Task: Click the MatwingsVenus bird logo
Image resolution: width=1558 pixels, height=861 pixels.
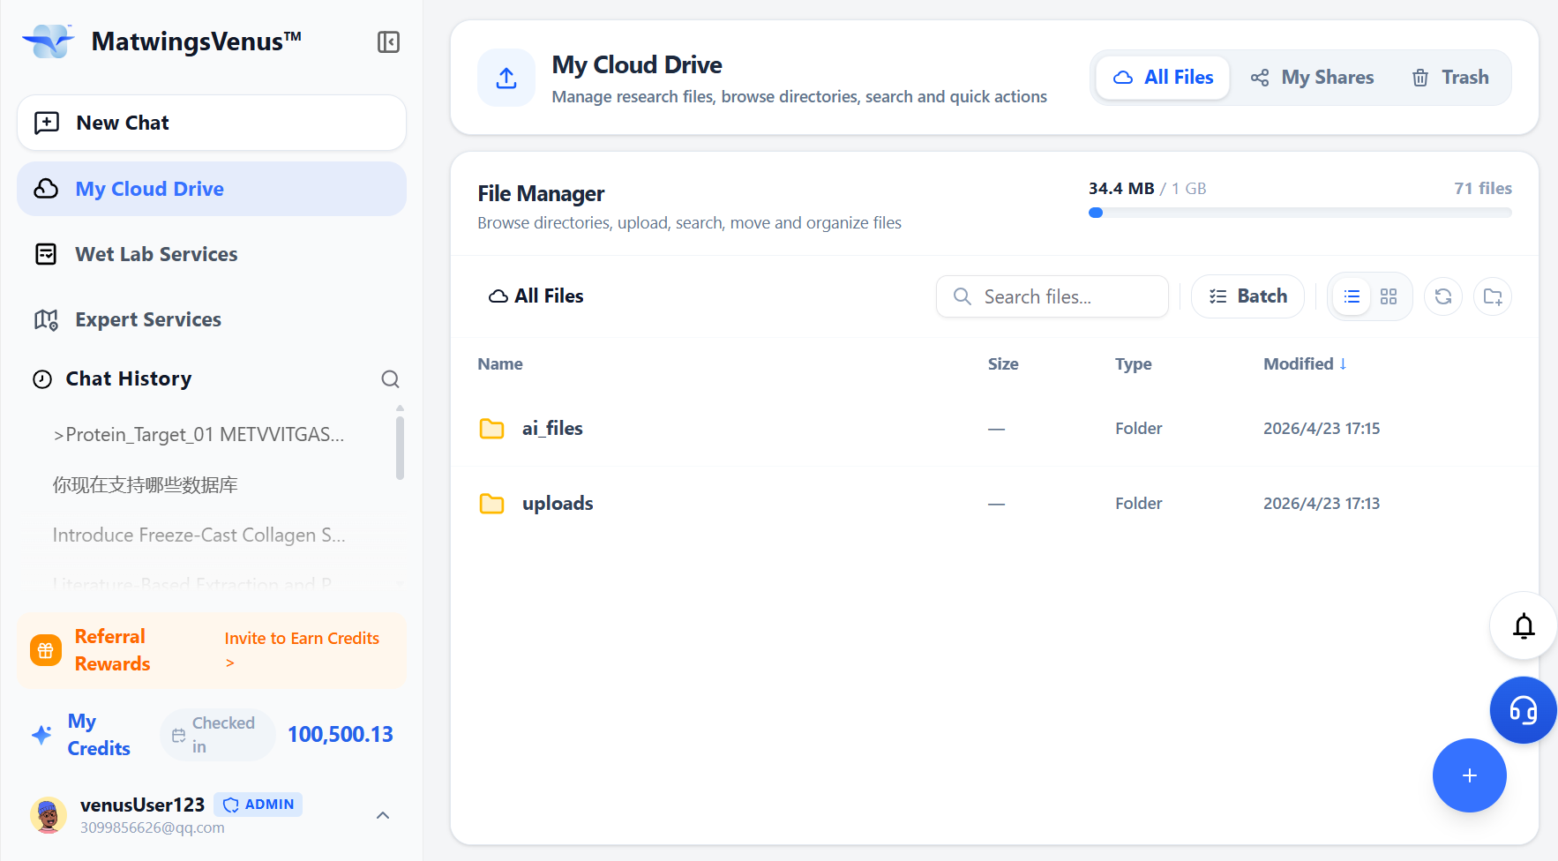Action: coord(49,41)
